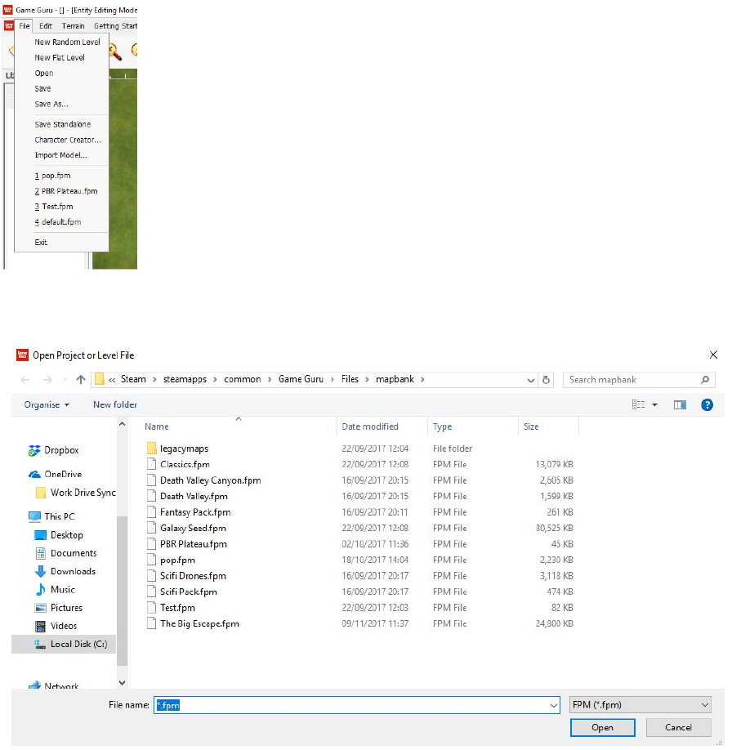
Task: Choose New Random Level
Action: (67, 42)
